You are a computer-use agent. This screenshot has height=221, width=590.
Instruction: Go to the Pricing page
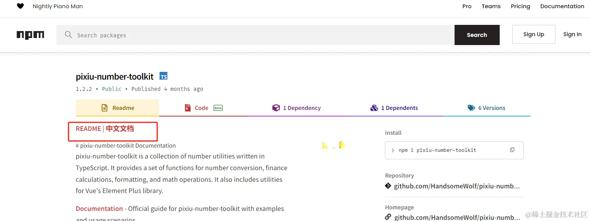pyautogui.click(x=520, y=6)
